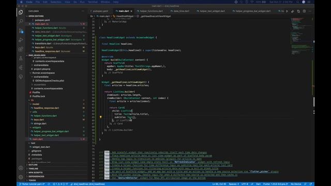Click the Run play icon in the editor toolbar

tap(287, 11)
